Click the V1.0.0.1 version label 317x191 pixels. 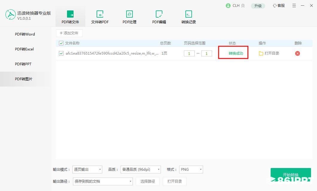pos(24,18)
